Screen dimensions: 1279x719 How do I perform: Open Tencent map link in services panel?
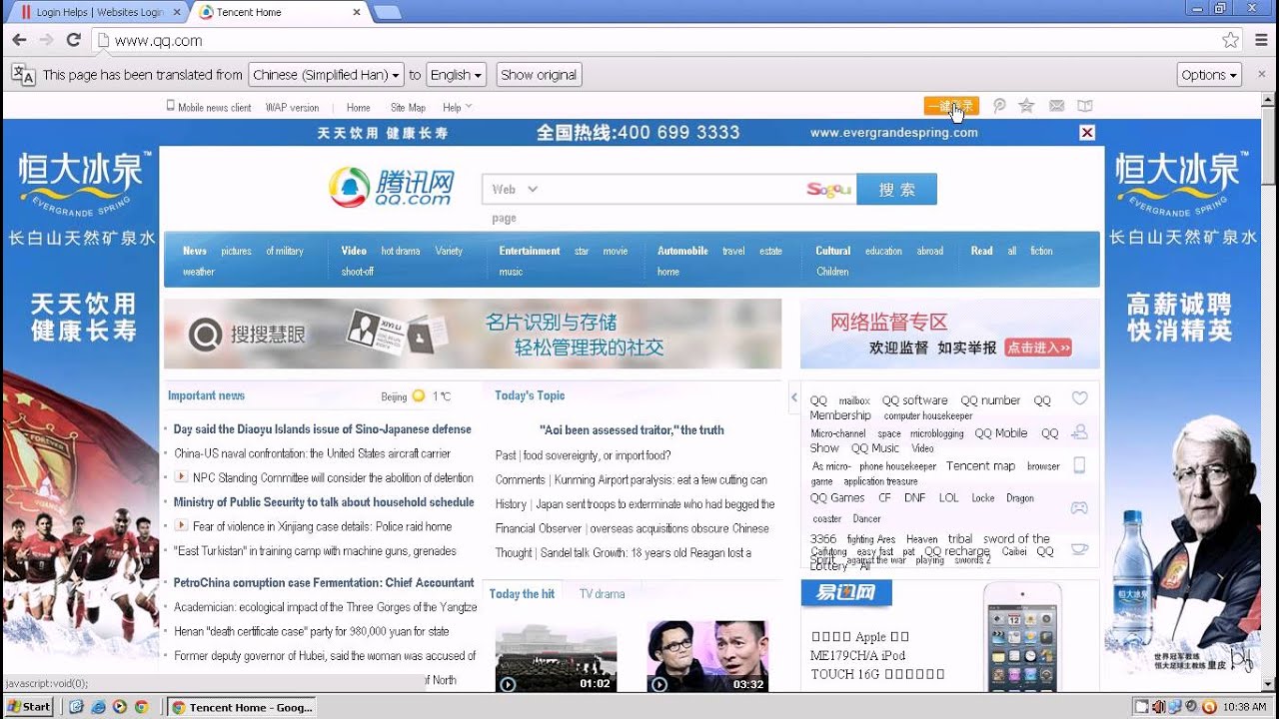click(x=980, y=465)
